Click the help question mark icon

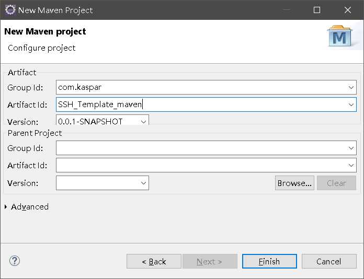click(15, 261)
